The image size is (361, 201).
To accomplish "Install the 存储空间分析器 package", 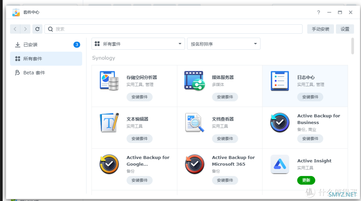I will [x=139, y=97].
